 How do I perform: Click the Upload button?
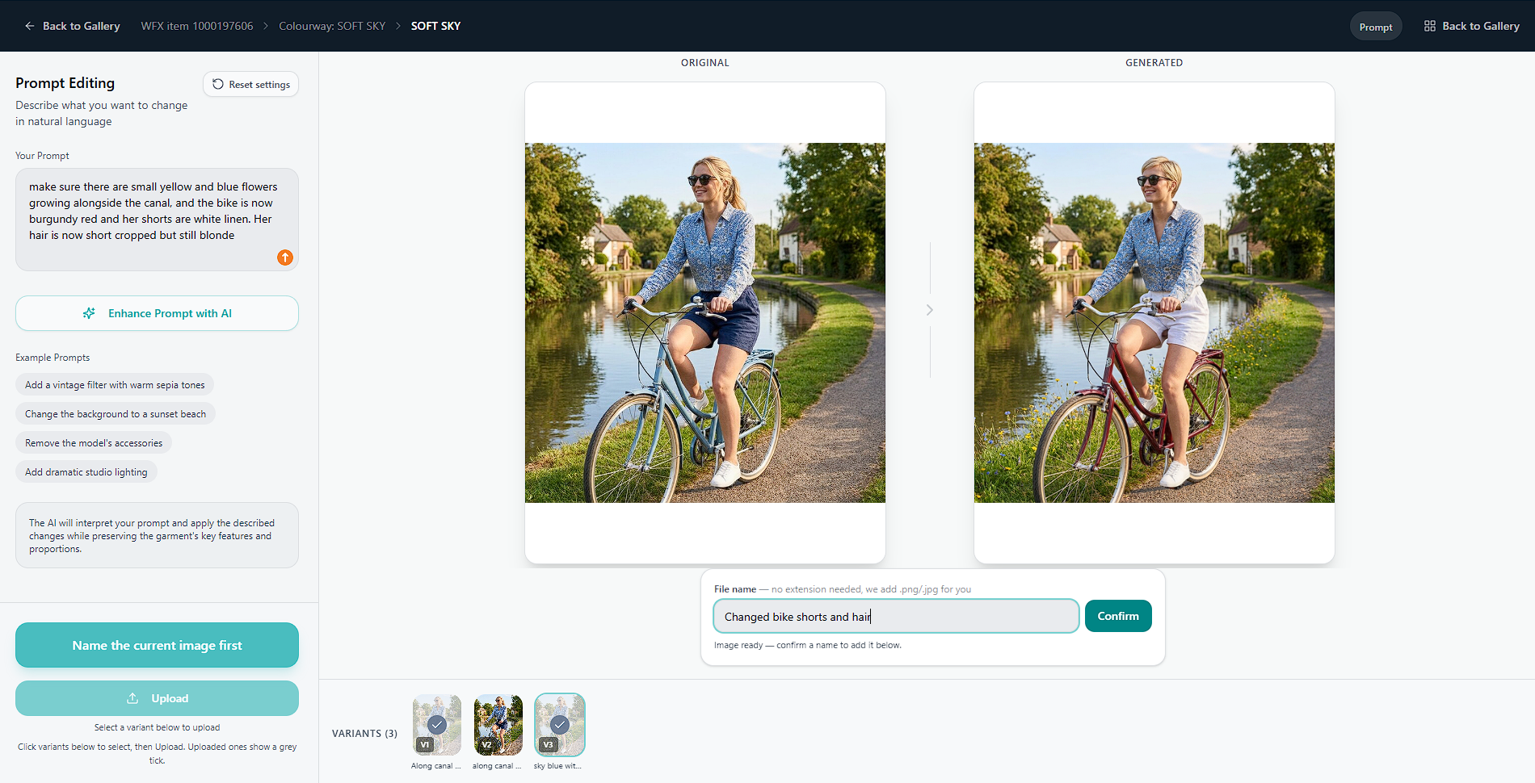coord(157,698)
